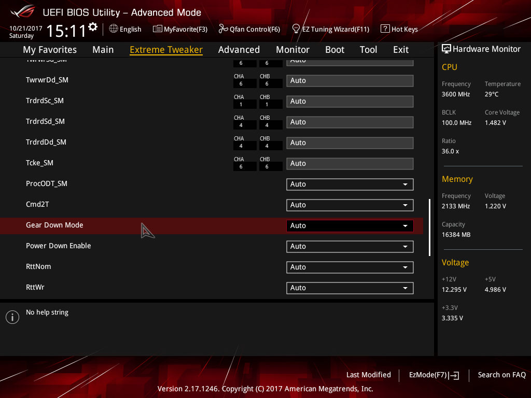Show the Hot Keys list
This screenshot has height=398, width=531.
point(399,29)
